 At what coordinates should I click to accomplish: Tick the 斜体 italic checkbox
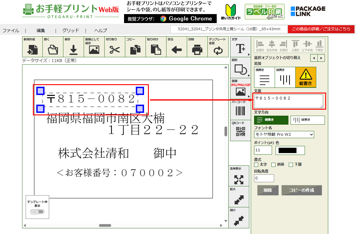pyautogui.click(x=274, y=164)
